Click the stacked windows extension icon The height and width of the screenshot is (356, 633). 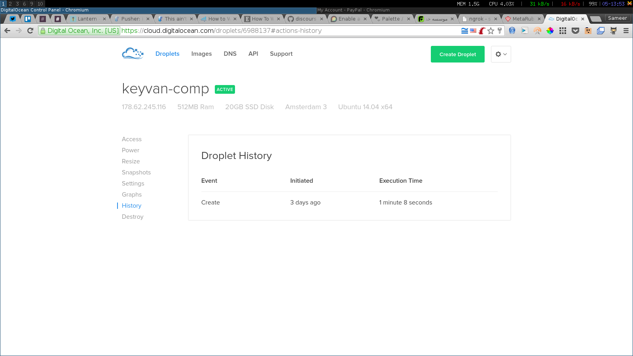point(601,30)
